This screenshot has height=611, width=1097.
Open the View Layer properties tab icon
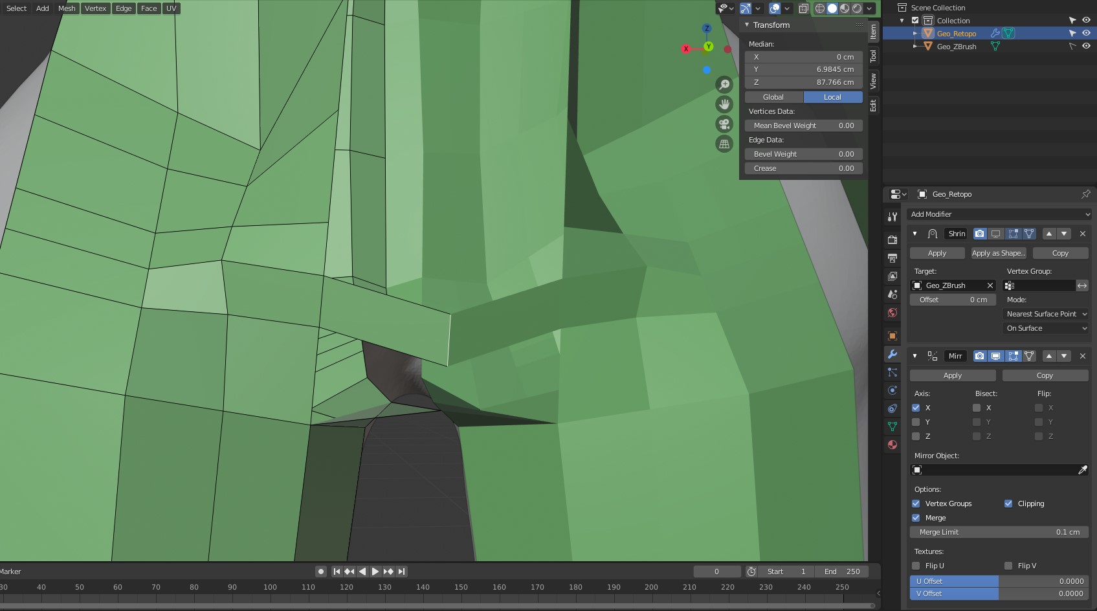tap(892, 276)
